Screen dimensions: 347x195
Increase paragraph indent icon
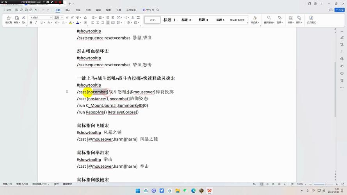pyautogui.click(x=113, y=18)
